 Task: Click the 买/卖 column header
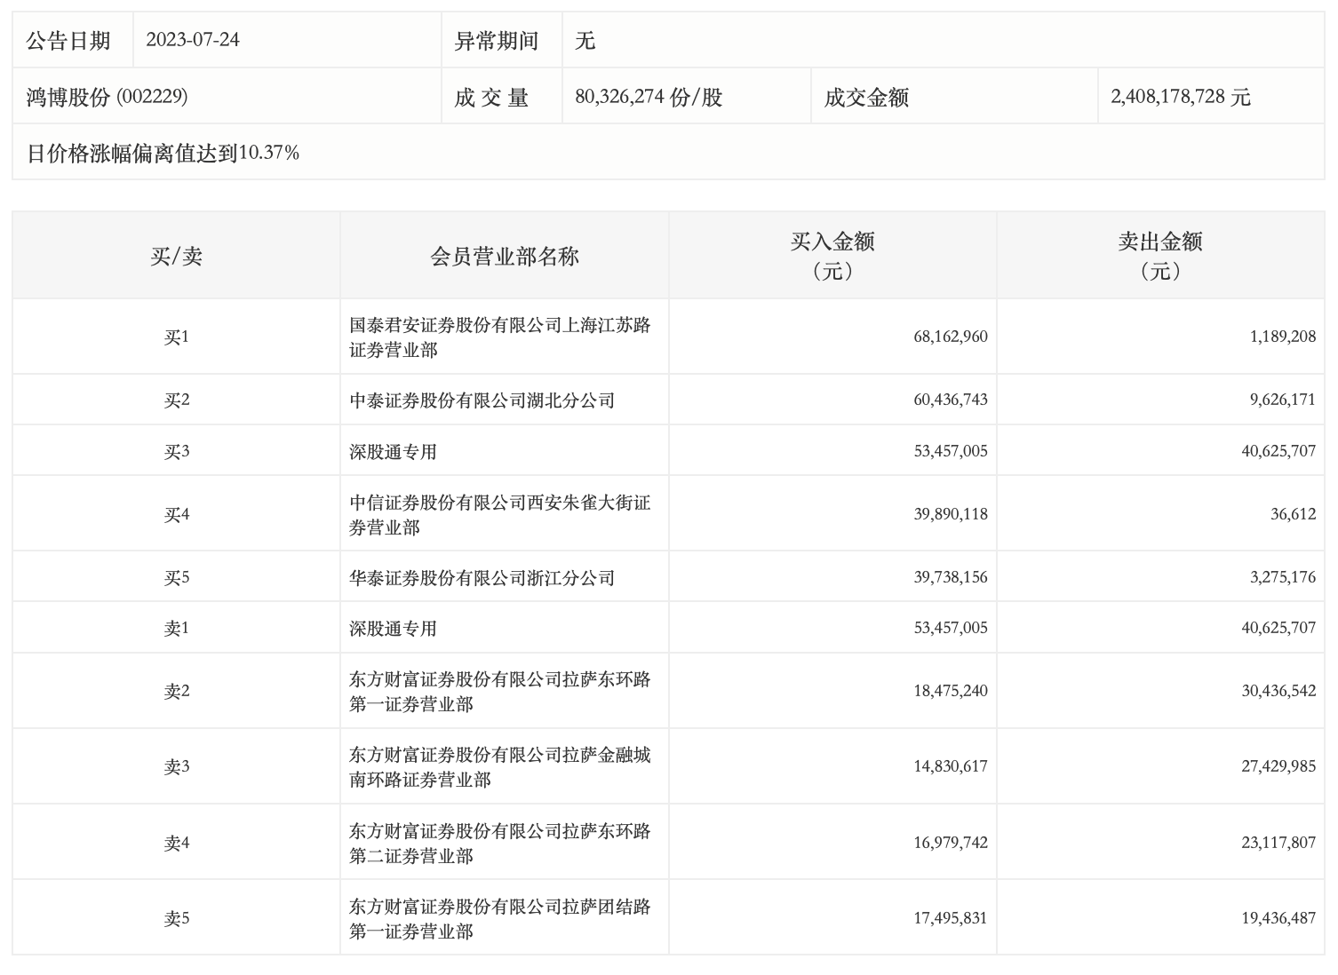(176, 258)
